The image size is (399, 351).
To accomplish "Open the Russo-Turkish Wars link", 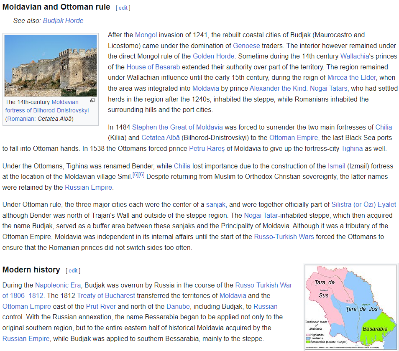I will [284, 237].
